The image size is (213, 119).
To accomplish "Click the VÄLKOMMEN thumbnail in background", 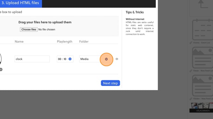I will [x=201, y=108].
